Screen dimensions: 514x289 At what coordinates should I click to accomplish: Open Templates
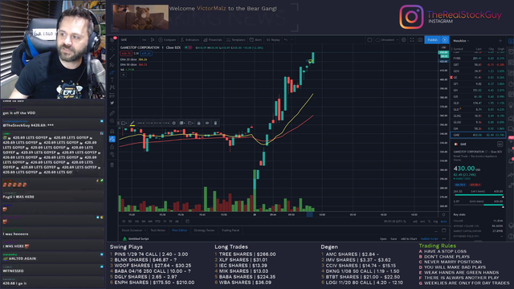(235, 39)
